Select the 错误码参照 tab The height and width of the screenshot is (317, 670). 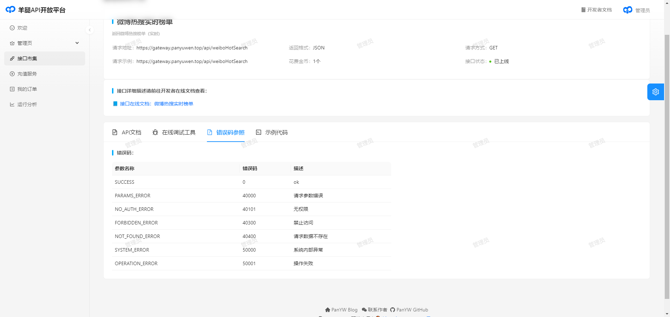pyautogui.click(x=226, y=132)
